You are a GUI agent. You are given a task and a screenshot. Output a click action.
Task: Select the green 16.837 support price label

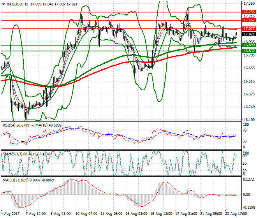pyautogui.click(x=249, y=51)
